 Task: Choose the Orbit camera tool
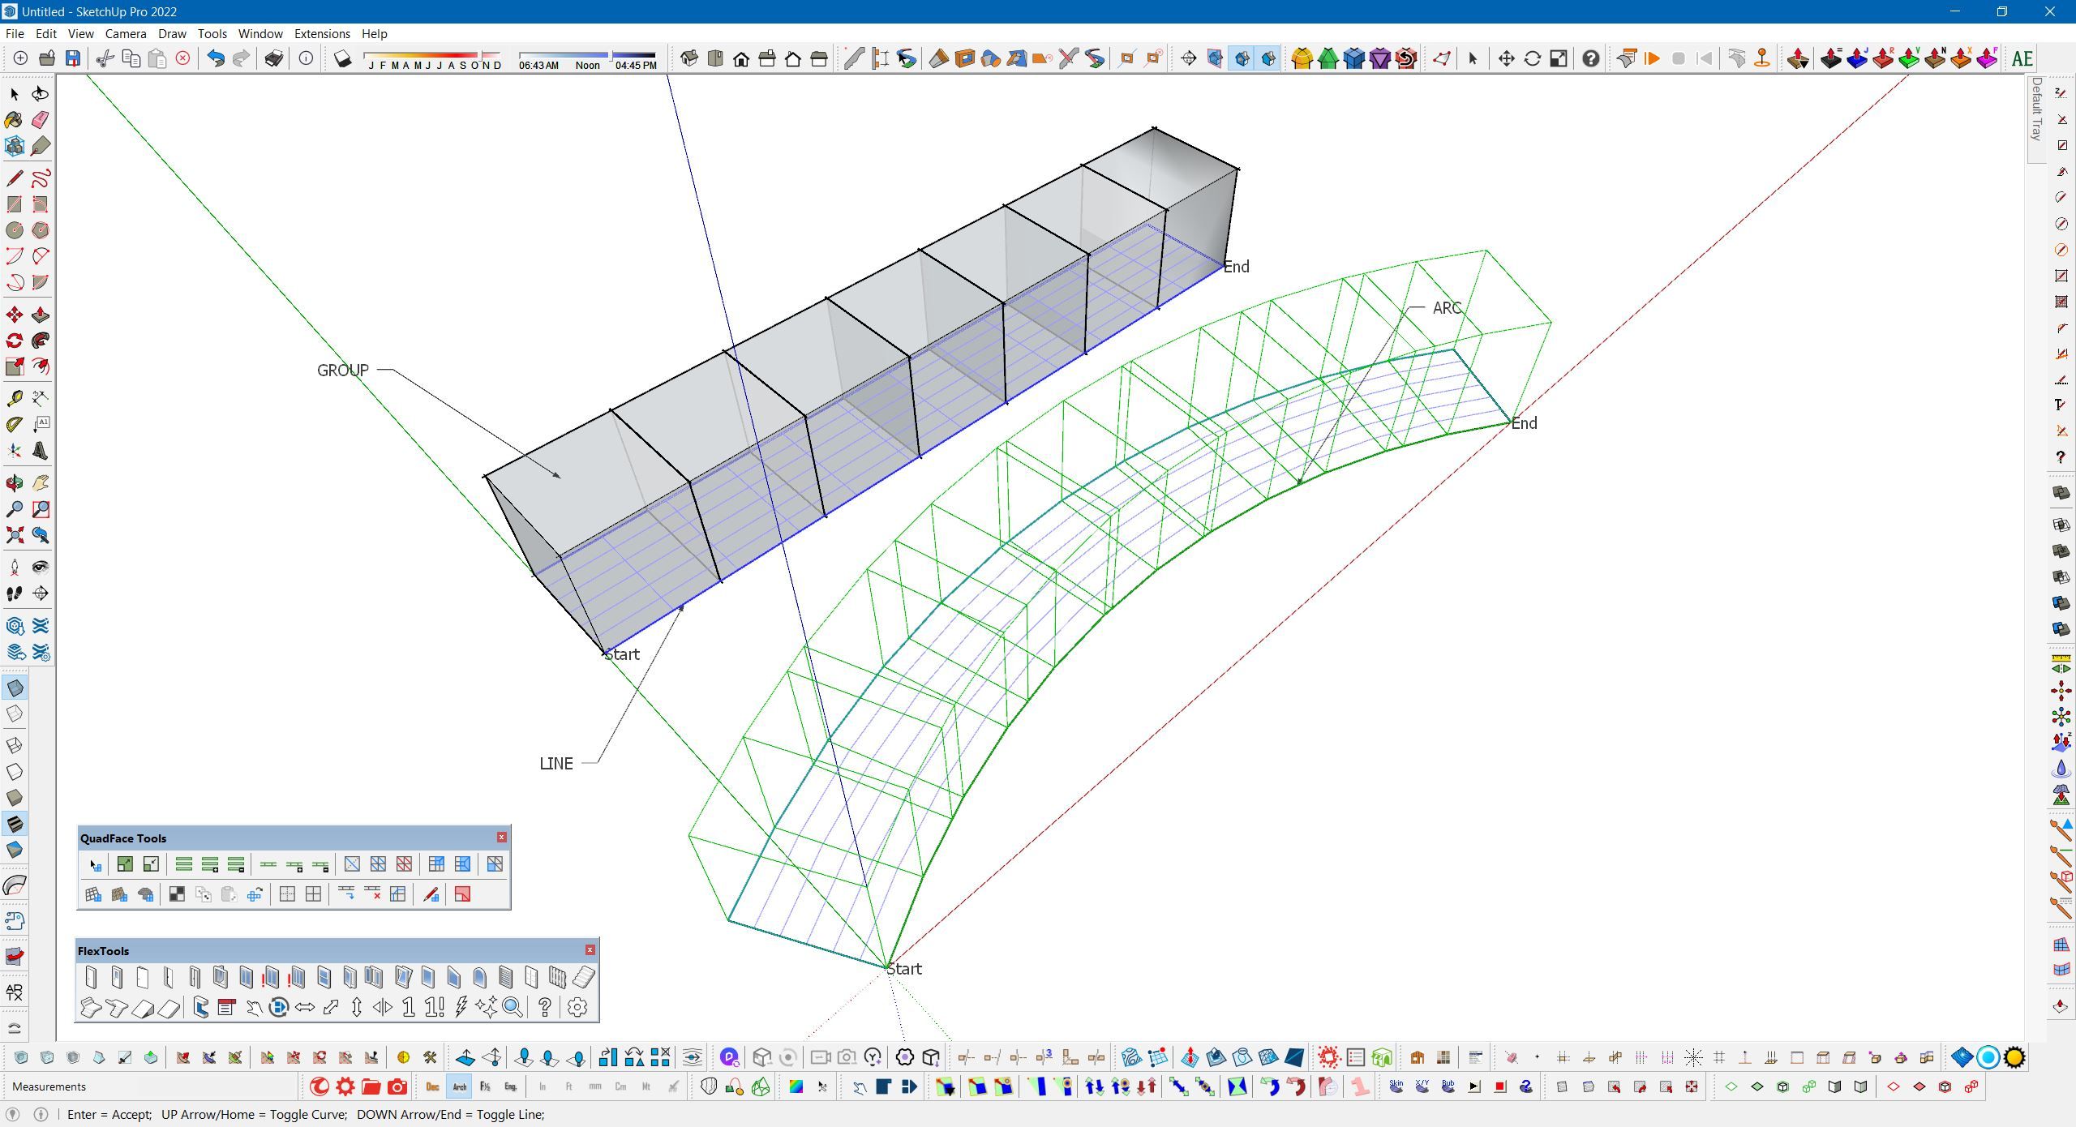tap(14, 483)
